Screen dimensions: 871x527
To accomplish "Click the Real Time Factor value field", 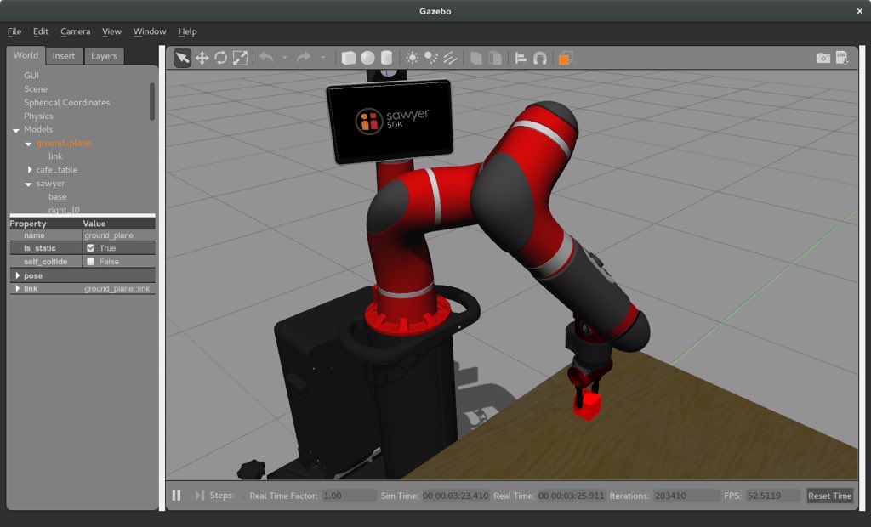I will point(349,496).
